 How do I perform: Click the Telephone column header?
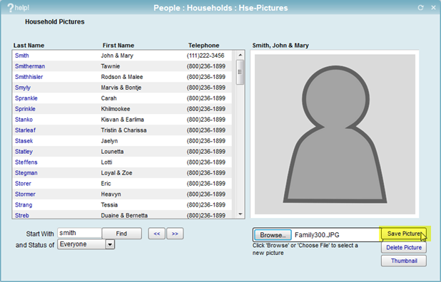click(203, 46)
